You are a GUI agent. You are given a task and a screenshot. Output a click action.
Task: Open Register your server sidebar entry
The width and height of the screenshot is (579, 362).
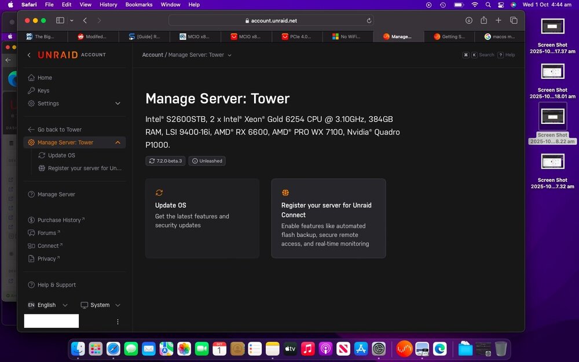click(80, 169)
